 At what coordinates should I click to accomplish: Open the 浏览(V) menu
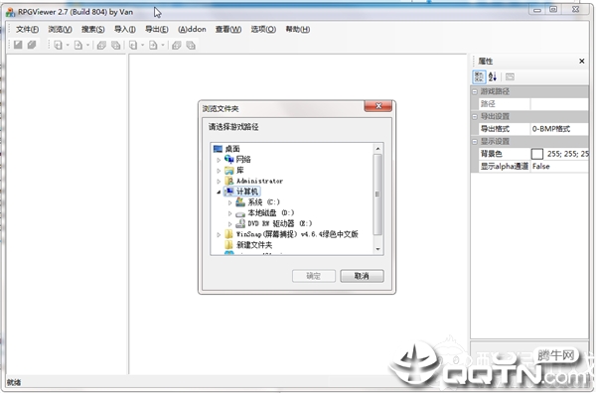[x=60, y=29]
